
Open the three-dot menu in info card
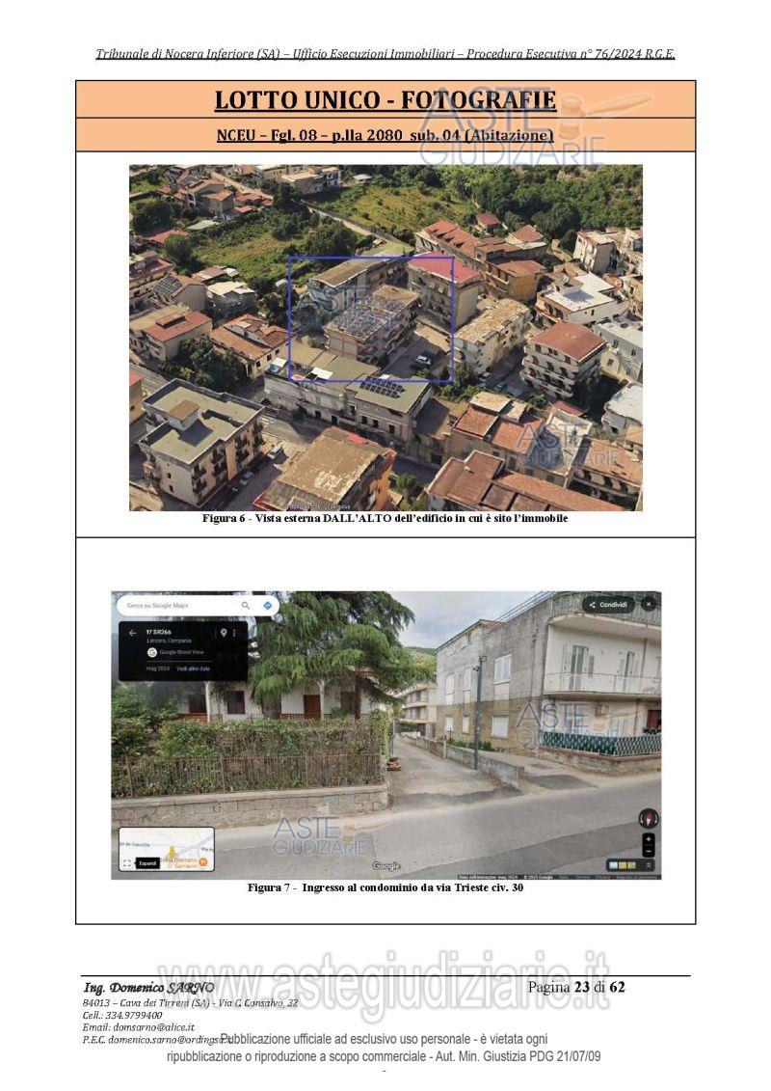click(x=236, y=633)
